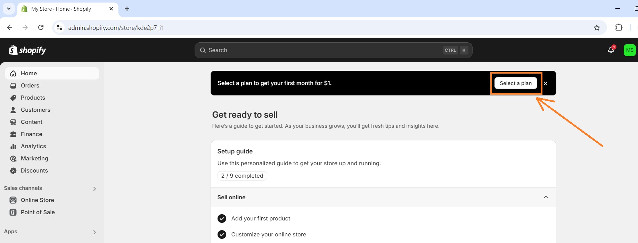
Task: Open the Analytics section
Action: click(x=33, y=146)
